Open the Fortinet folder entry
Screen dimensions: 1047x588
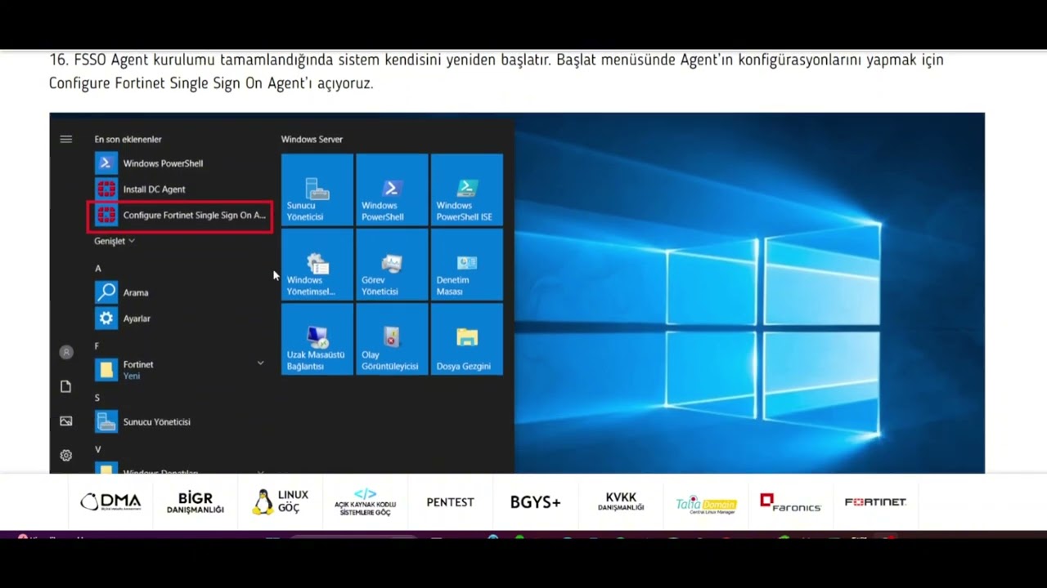[180, 370]
